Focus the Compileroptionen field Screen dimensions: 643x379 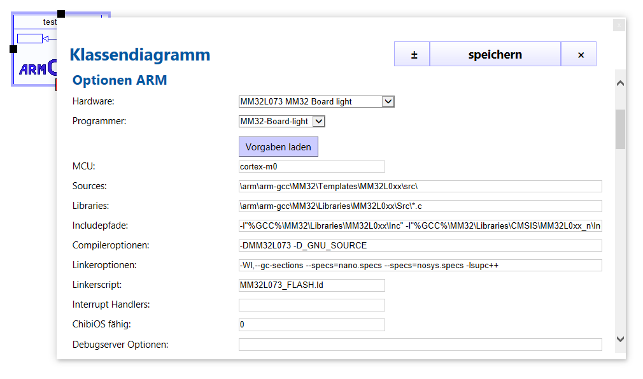[x=420, y=245]
